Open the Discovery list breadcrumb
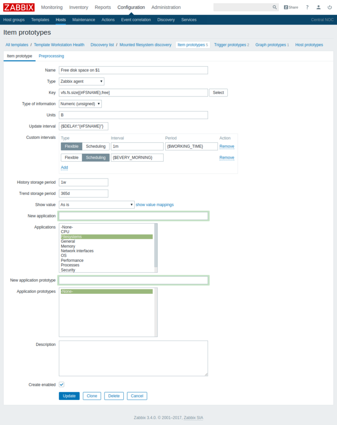This screenshot has height=425, width=337. (102, 45)
